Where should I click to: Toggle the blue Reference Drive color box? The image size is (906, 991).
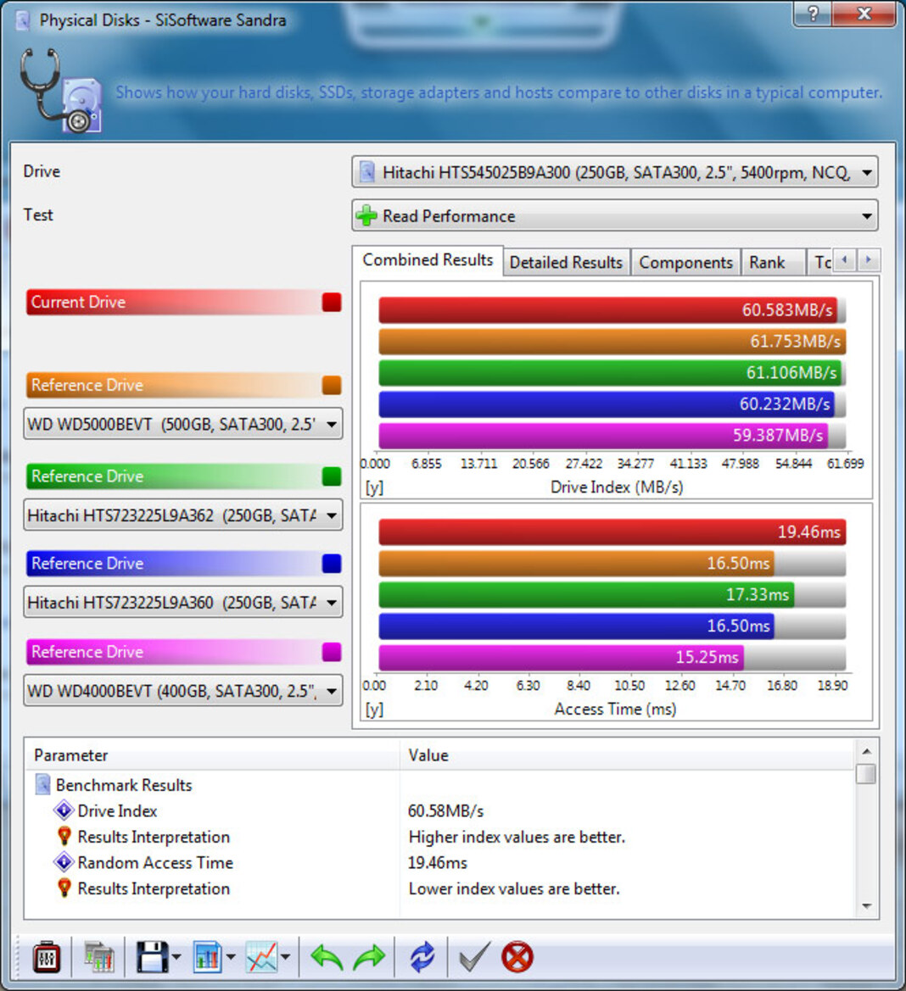pyautogui.click(x=332, y=563)
